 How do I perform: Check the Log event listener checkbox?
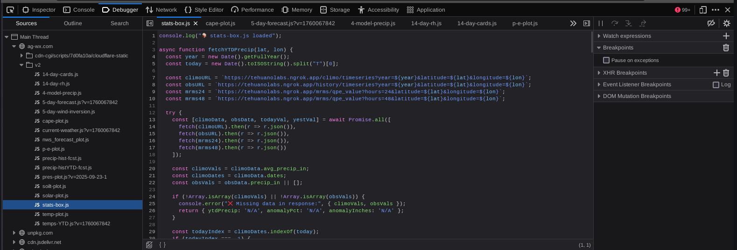pos(716,84)
